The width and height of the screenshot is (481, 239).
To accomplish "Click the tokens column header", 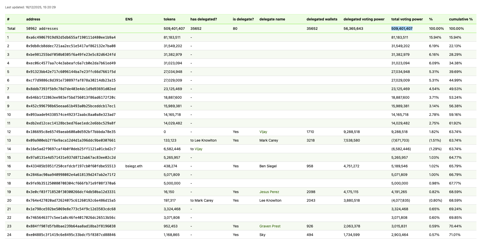I will pos(169,19).
